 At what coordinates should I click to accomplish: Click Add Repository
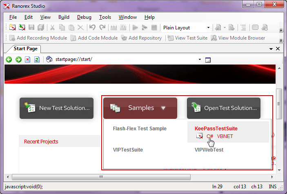[x=141, y=38]
